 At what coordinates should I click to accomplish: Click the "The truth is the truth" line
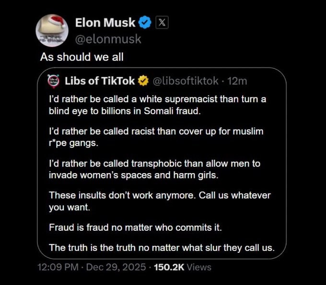click(162, 248)
